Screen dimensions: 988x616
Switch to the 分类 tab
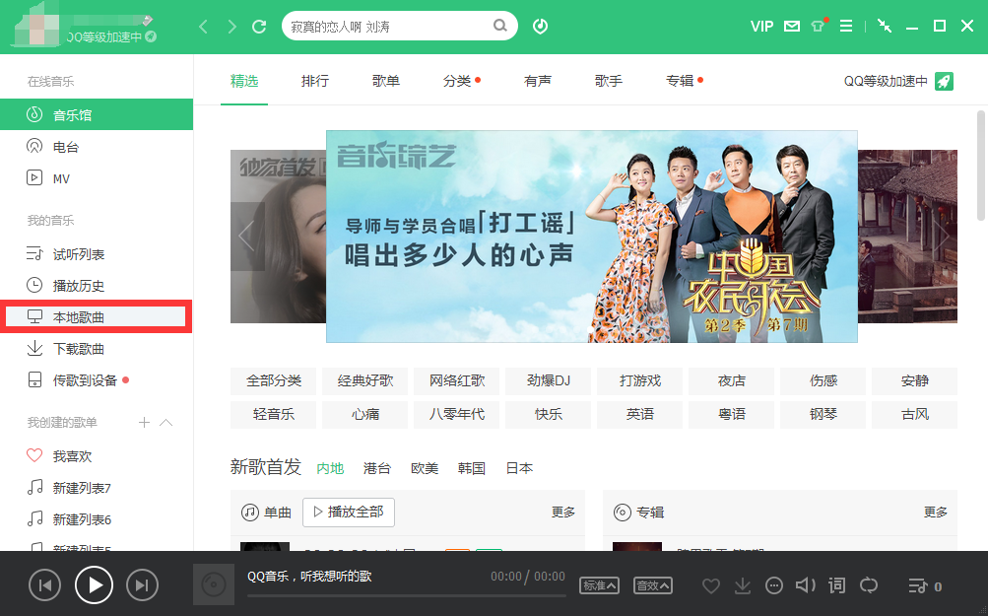click(x=457, y=81)
